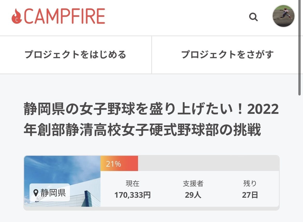Image resolution: width=303 pixels, height=222 pixels.
Task: Click the orange 21% progress bar fill
Action: click(119, 164)
